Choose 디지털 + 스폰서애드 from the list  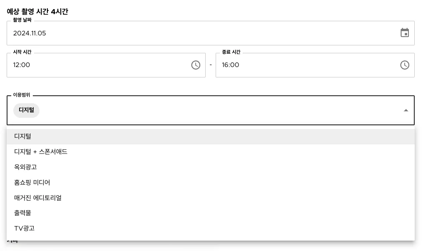pos(41,152)
